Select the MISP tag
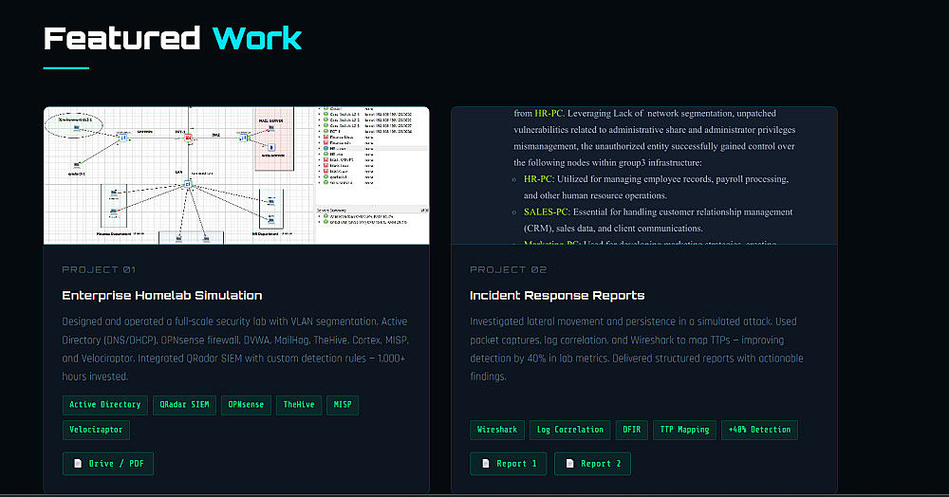The image size is (949, 497). (343, 404)
